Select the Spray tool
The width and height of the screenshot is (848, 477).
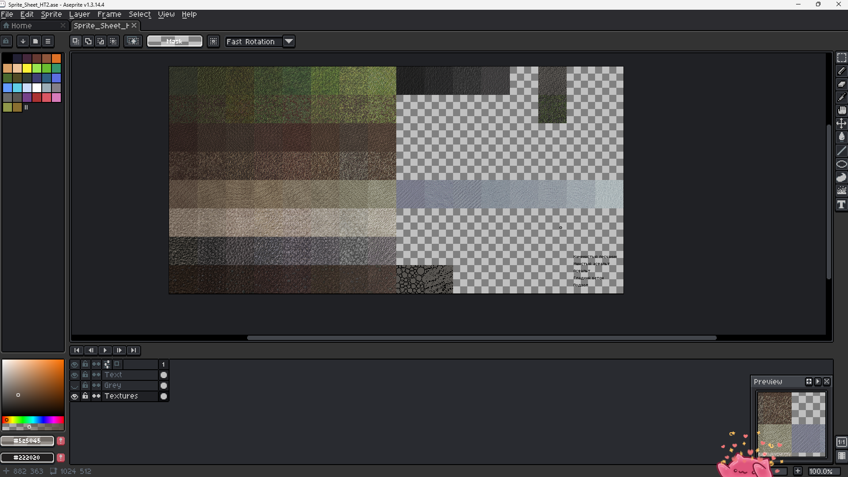pos(842,191)
